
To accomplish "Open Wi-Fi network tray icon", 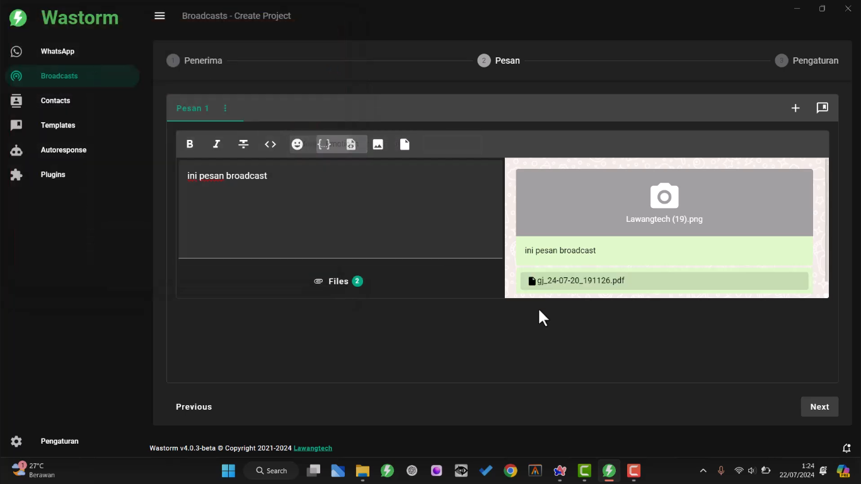I will (739, 471).
